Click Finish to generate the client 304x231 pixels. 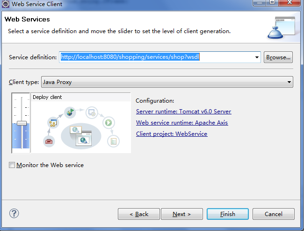pos(228,214)
